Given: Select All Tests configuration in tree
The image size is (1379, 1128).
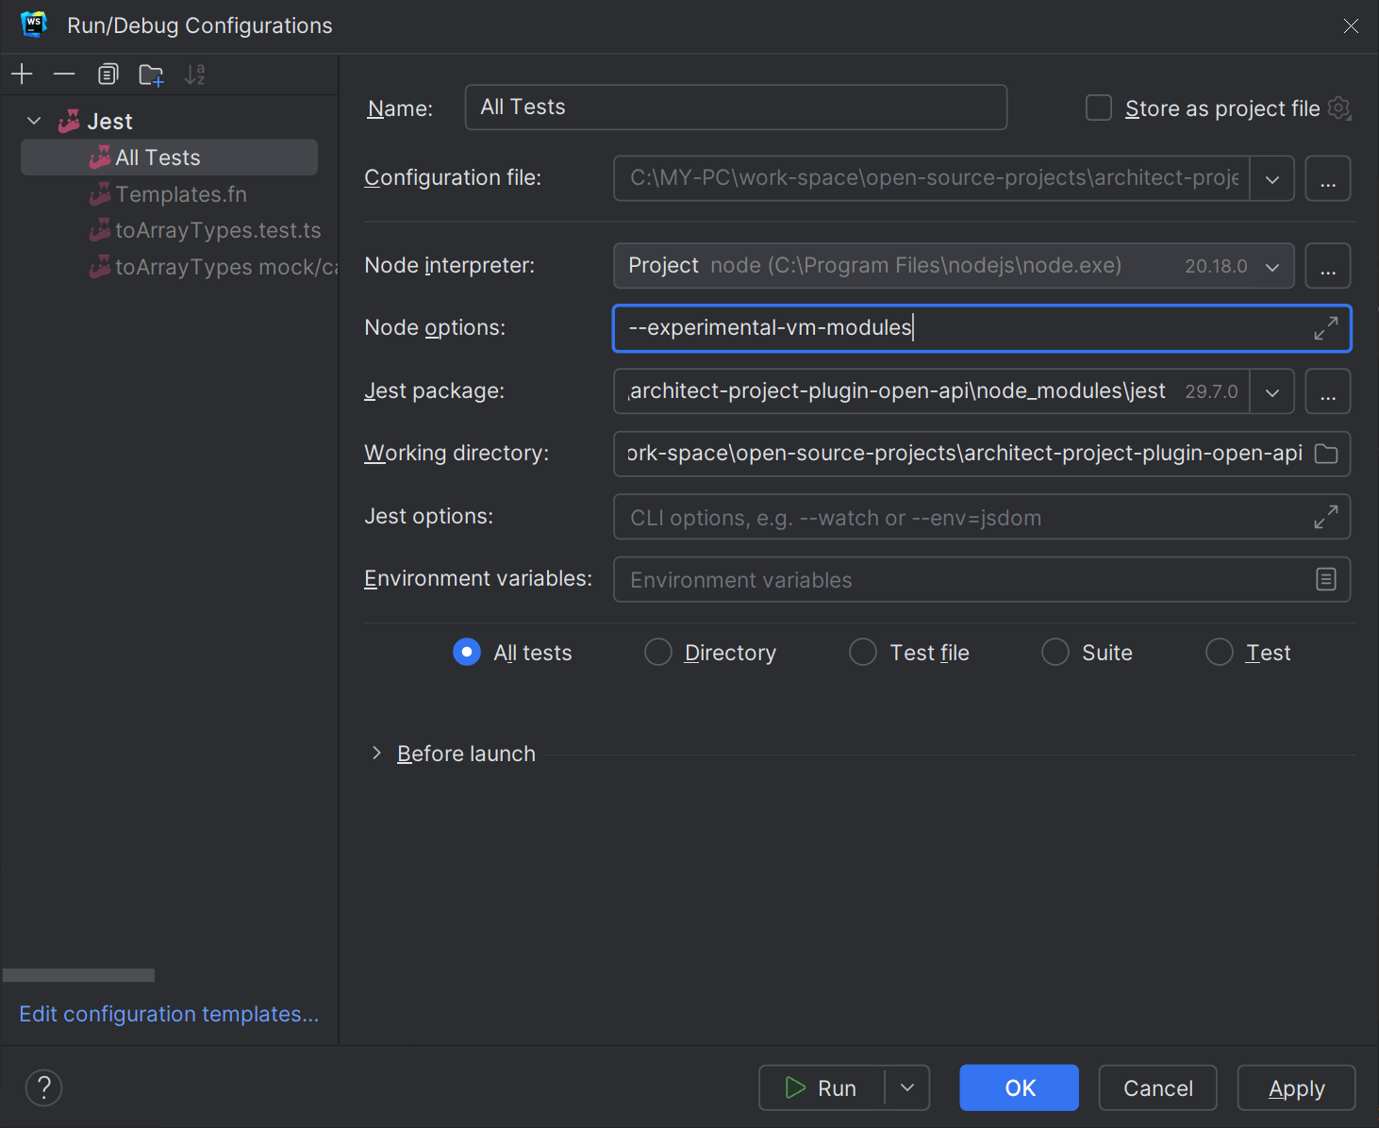Looking at the screenshot, I should tap(169, 158).
